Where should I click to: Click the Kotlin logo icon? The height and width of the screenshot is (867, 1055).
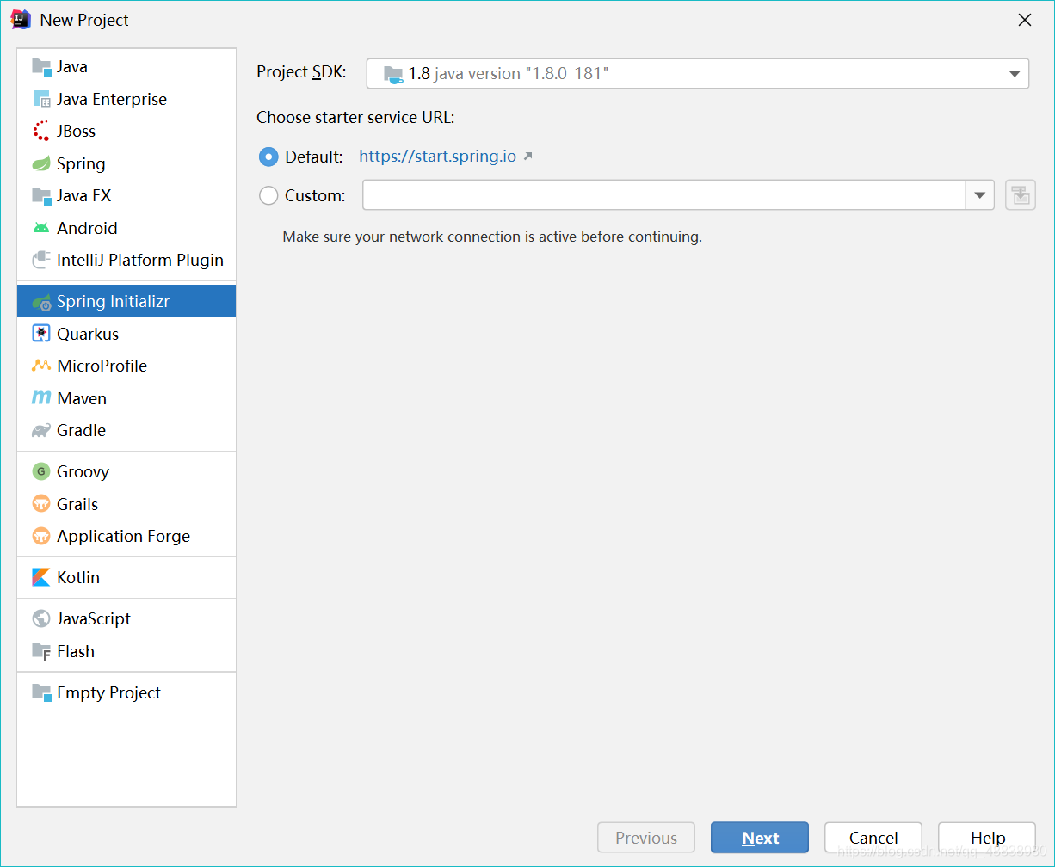41,577
